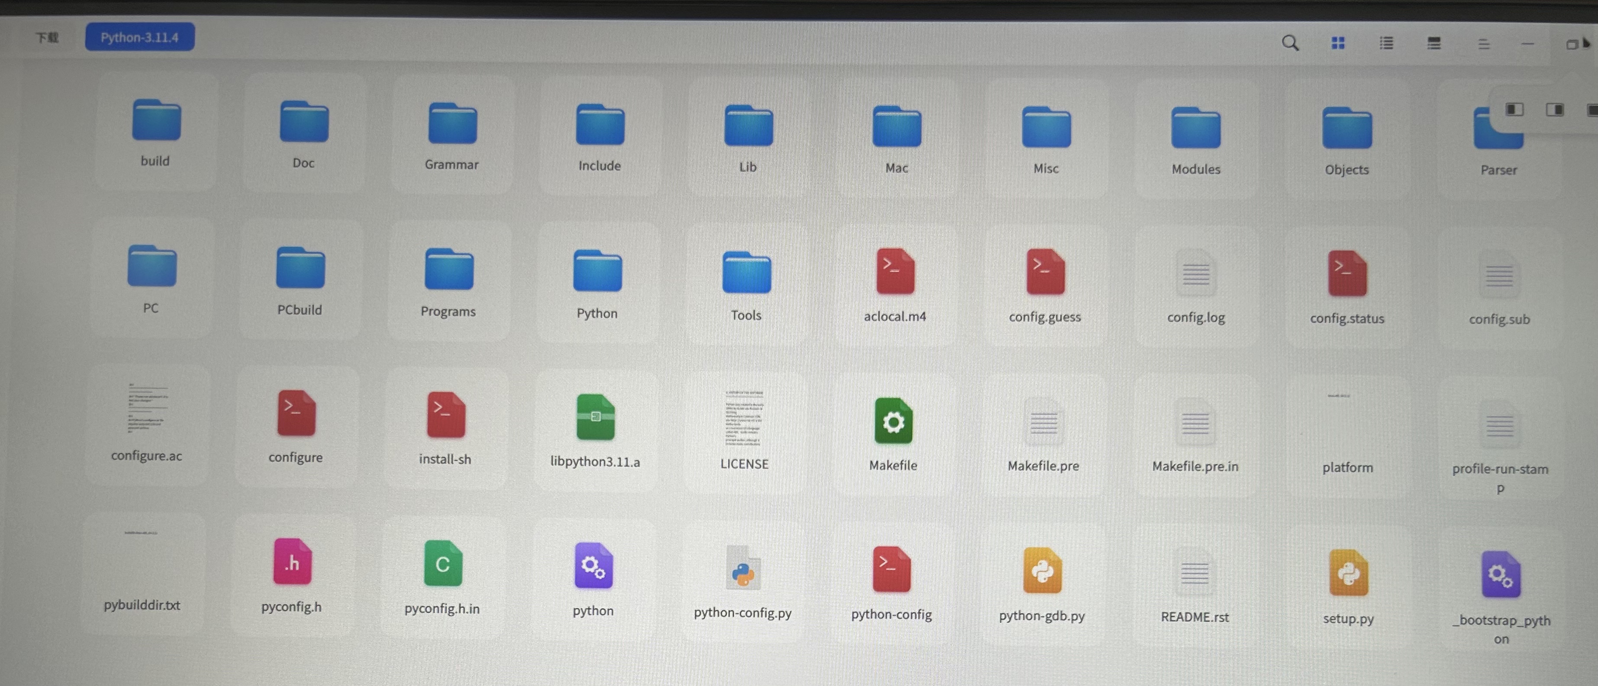The width and height of the screenshot is (1598, 686).
Task: Switch to list view mode
Action: pyautogui.click(x=1386, y=43)
